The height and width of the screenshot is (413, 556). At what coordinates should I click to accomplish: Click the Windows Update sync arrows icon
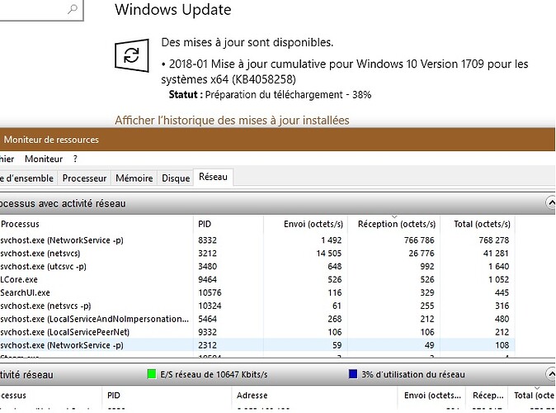click(x=130, y=55)
